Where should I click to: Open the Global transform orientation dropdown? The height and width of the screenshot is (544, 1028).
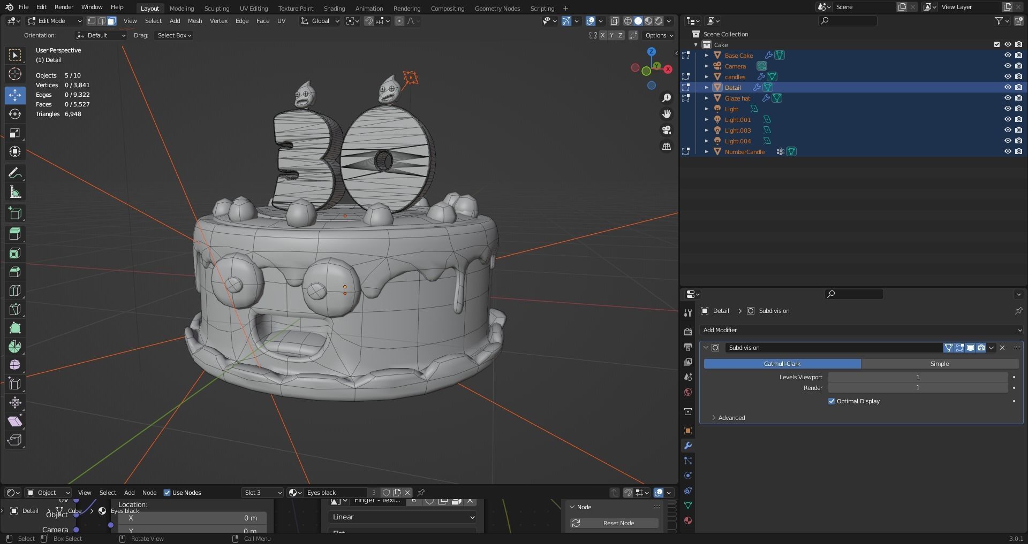pyautogui.click(x=320, y=21)
